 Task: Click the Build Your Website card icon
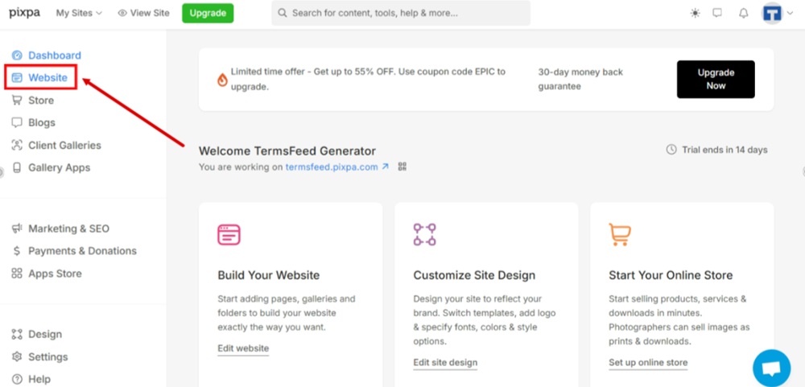pos(229,235)
